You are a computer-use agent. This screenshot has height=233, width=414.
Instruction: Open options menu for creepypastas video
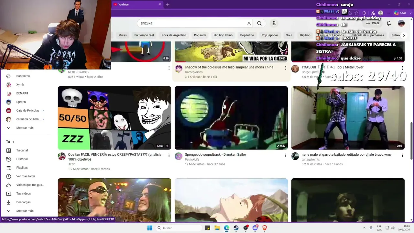pos(169,155)
